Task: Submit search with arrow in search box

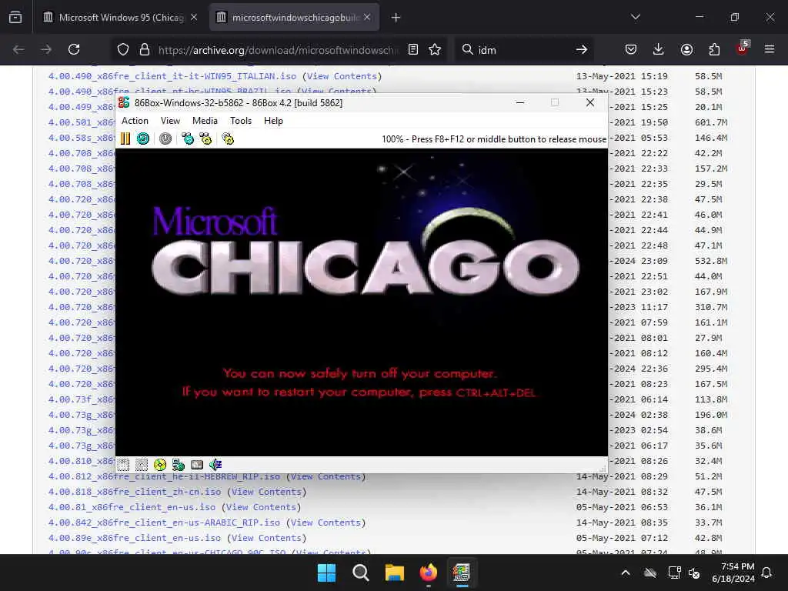Action: pos(582,49)
